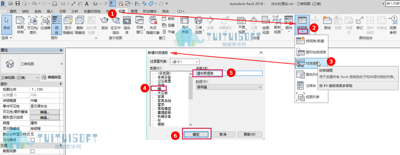400x155 pixels.
Task: Click the 复制视图 duplicate view tool
Action: [277, 25]
